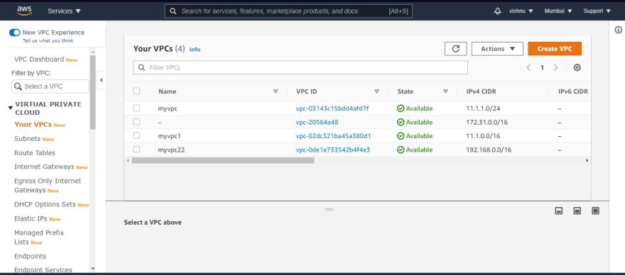The image size is (625, 275).
Task: Select the myvpc row checkbox
Action: click(136, 108)
